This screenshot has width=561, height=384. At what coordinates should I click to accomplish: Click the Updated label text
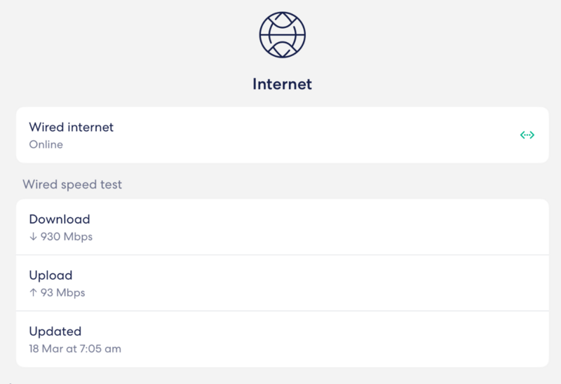pyautogui.click(x=55, y=331)
